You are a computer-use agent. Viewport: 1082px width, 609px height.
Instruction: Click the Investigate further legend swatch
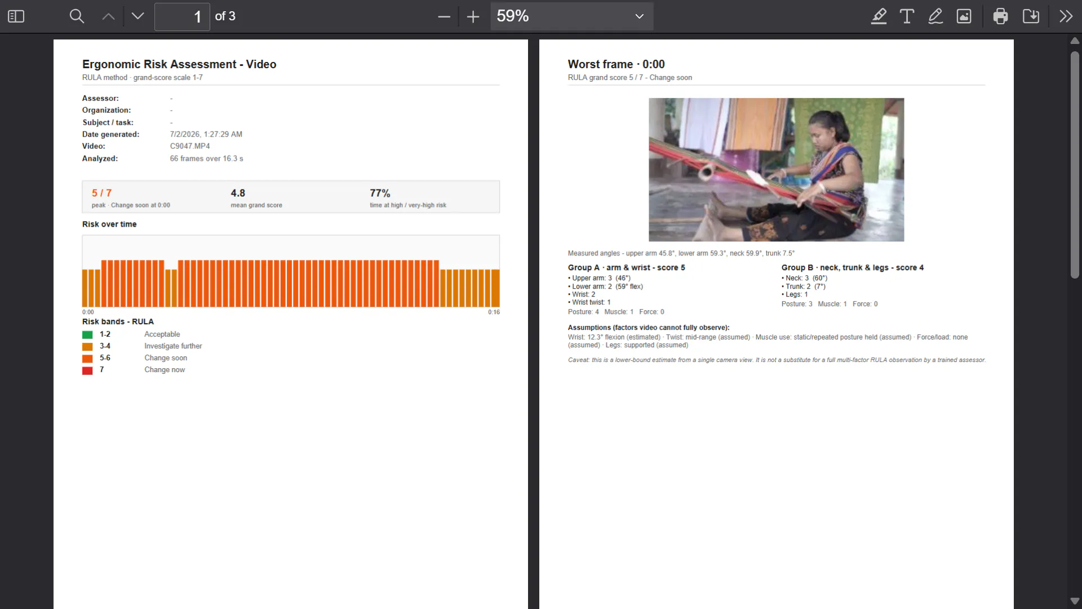tap(87, 347)
